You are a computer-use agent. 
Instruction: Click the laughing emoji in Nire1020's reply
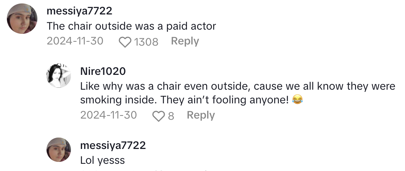click(x=296, y=100)
